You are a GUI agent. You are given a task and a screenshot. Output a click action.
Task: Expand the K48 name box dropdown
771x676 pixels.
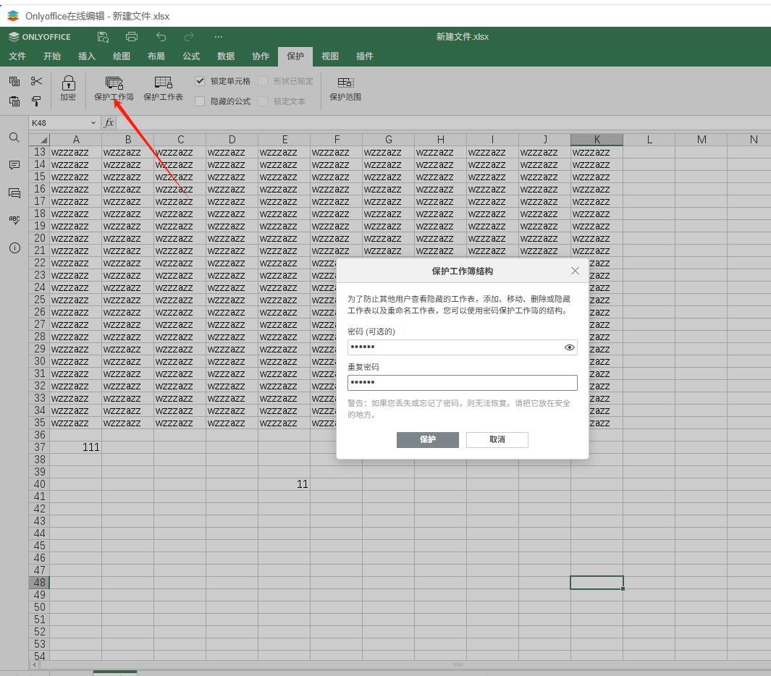coord(93,123)
